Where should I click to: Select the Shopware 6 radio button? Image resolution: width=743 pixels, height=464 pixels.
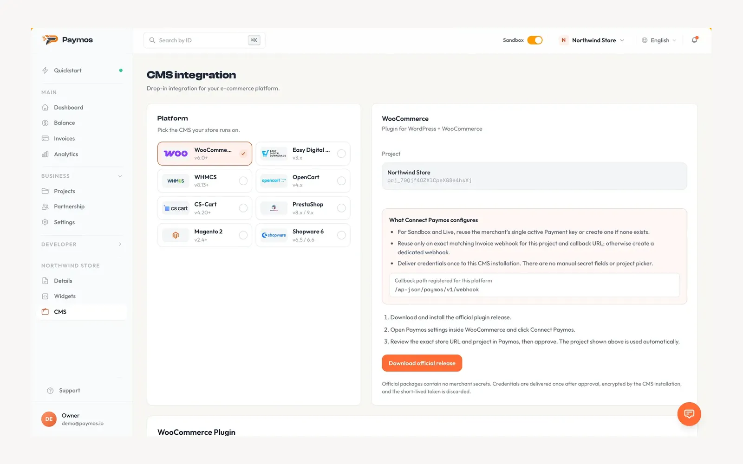tap(341, 235)
